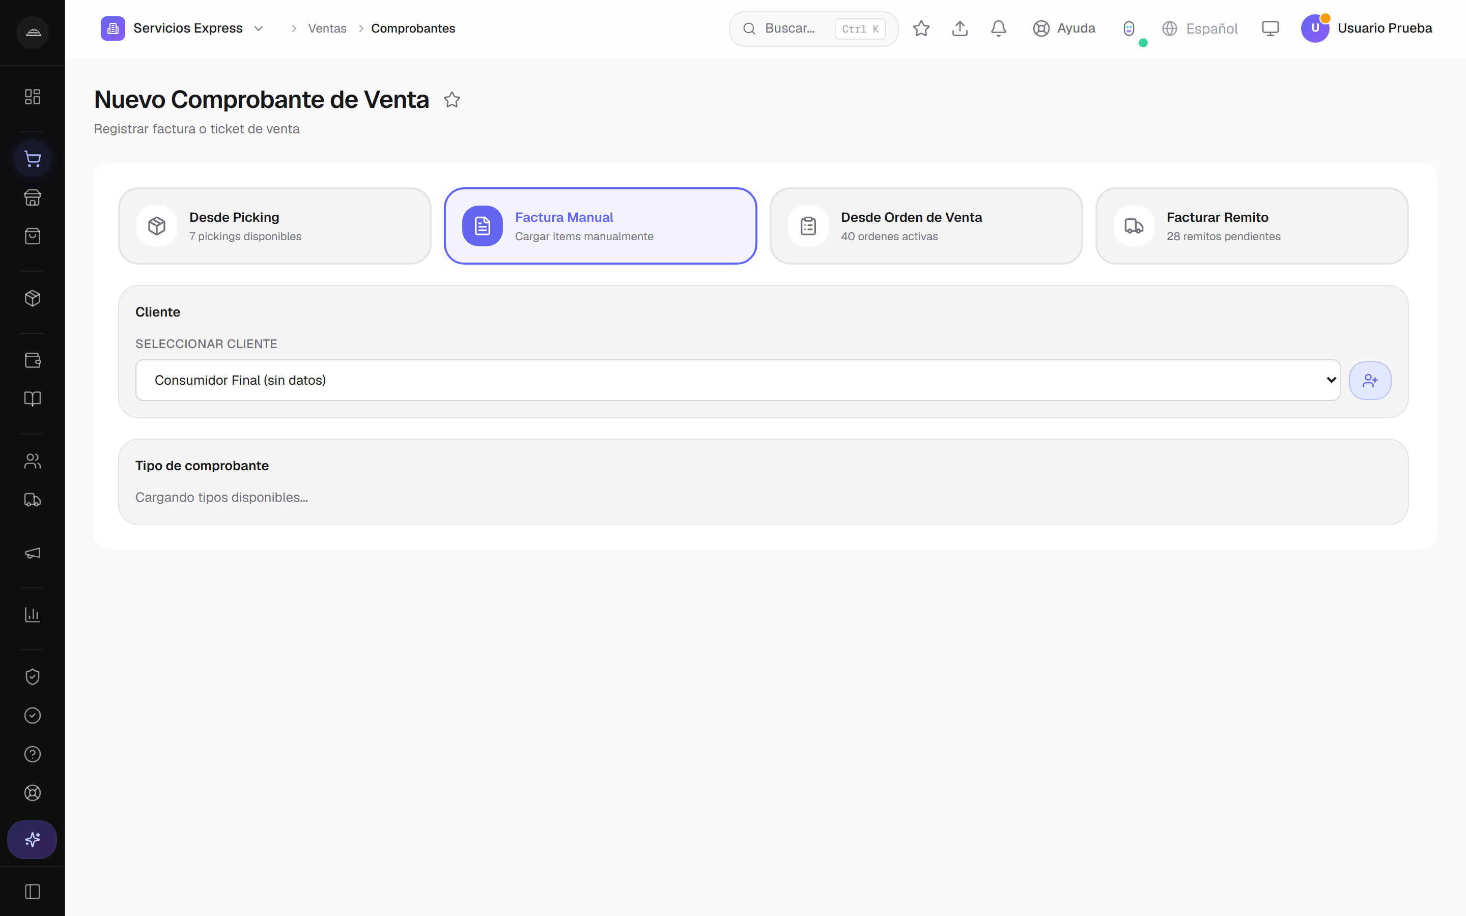Select the Factura Manual option card
Viewport: 1466px width, 916px height.
pos(600,226)
